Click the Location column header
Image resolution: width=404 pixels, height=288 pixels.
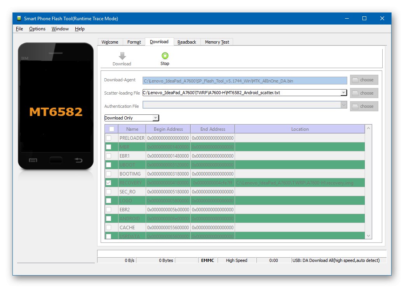point(300,129)
